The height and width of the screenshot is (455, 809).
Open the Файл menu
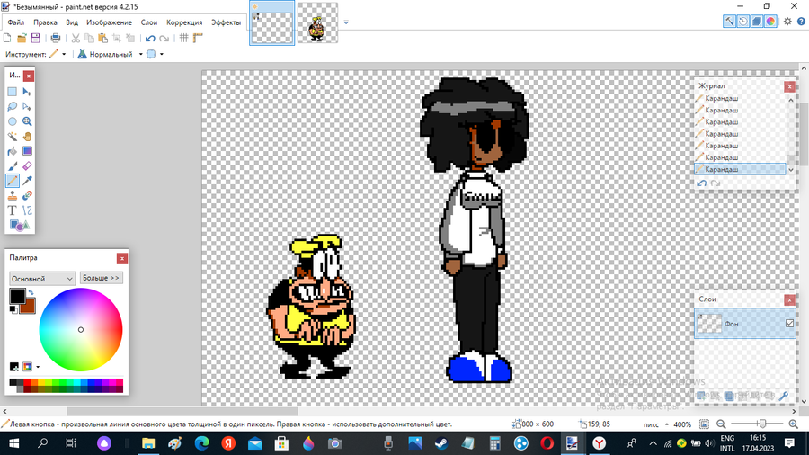[16, 22]
